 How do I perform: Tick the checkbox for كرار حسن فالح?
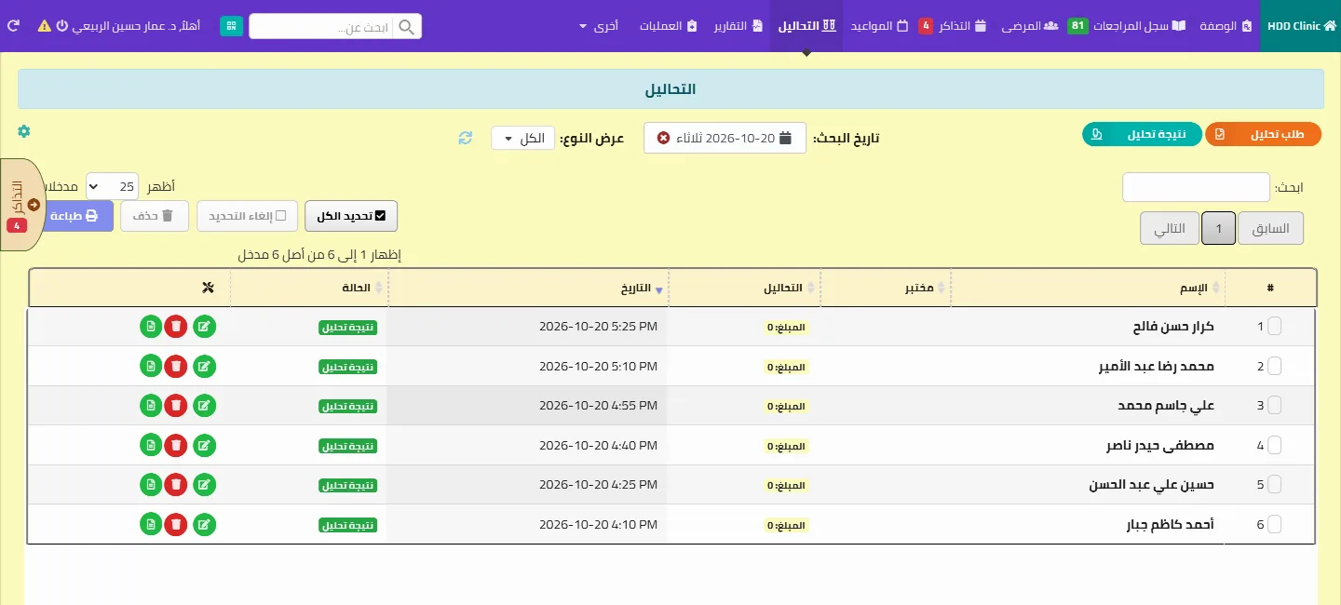pyautogui.click(x=1275, y=326)
